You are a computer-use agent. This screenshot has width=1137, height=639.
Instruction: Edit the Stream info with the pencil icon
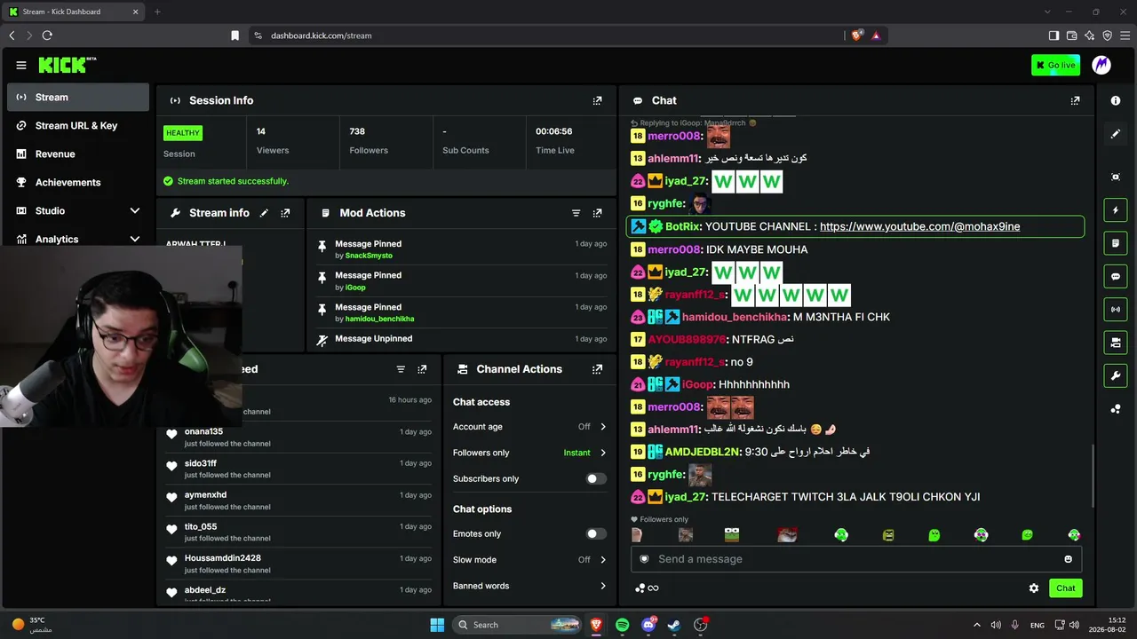tap(264, 213)
